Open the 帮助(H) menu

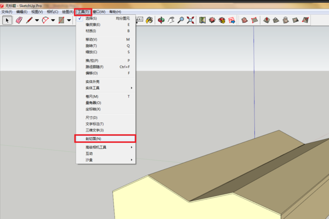115,11
